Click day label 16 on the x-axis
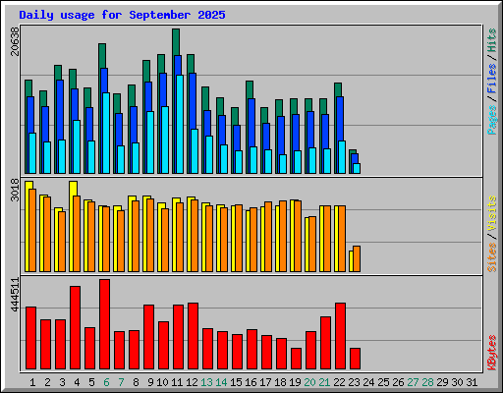Image resolution: width=503 pixels, height=393 pixels. [251, 382]
